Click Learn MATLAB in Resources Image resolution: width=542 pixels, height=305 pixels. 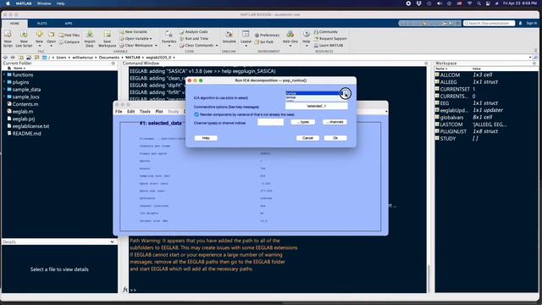click(329, 45)
